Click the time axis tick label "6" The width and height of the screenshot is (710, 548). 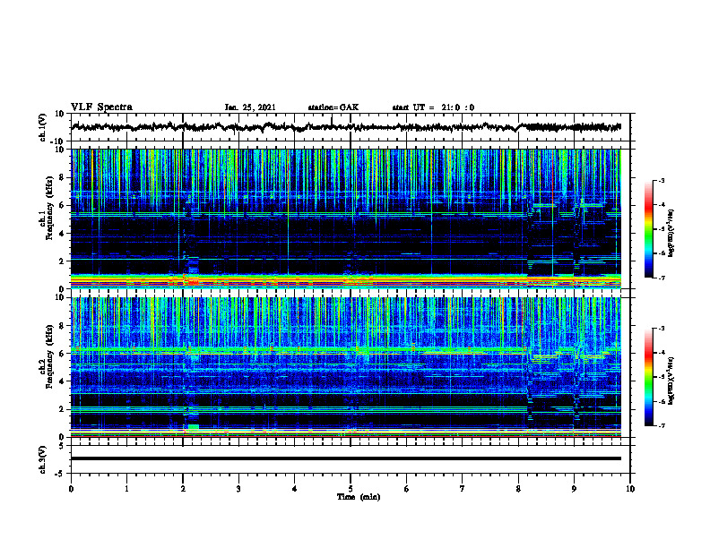tap(406, 489)
